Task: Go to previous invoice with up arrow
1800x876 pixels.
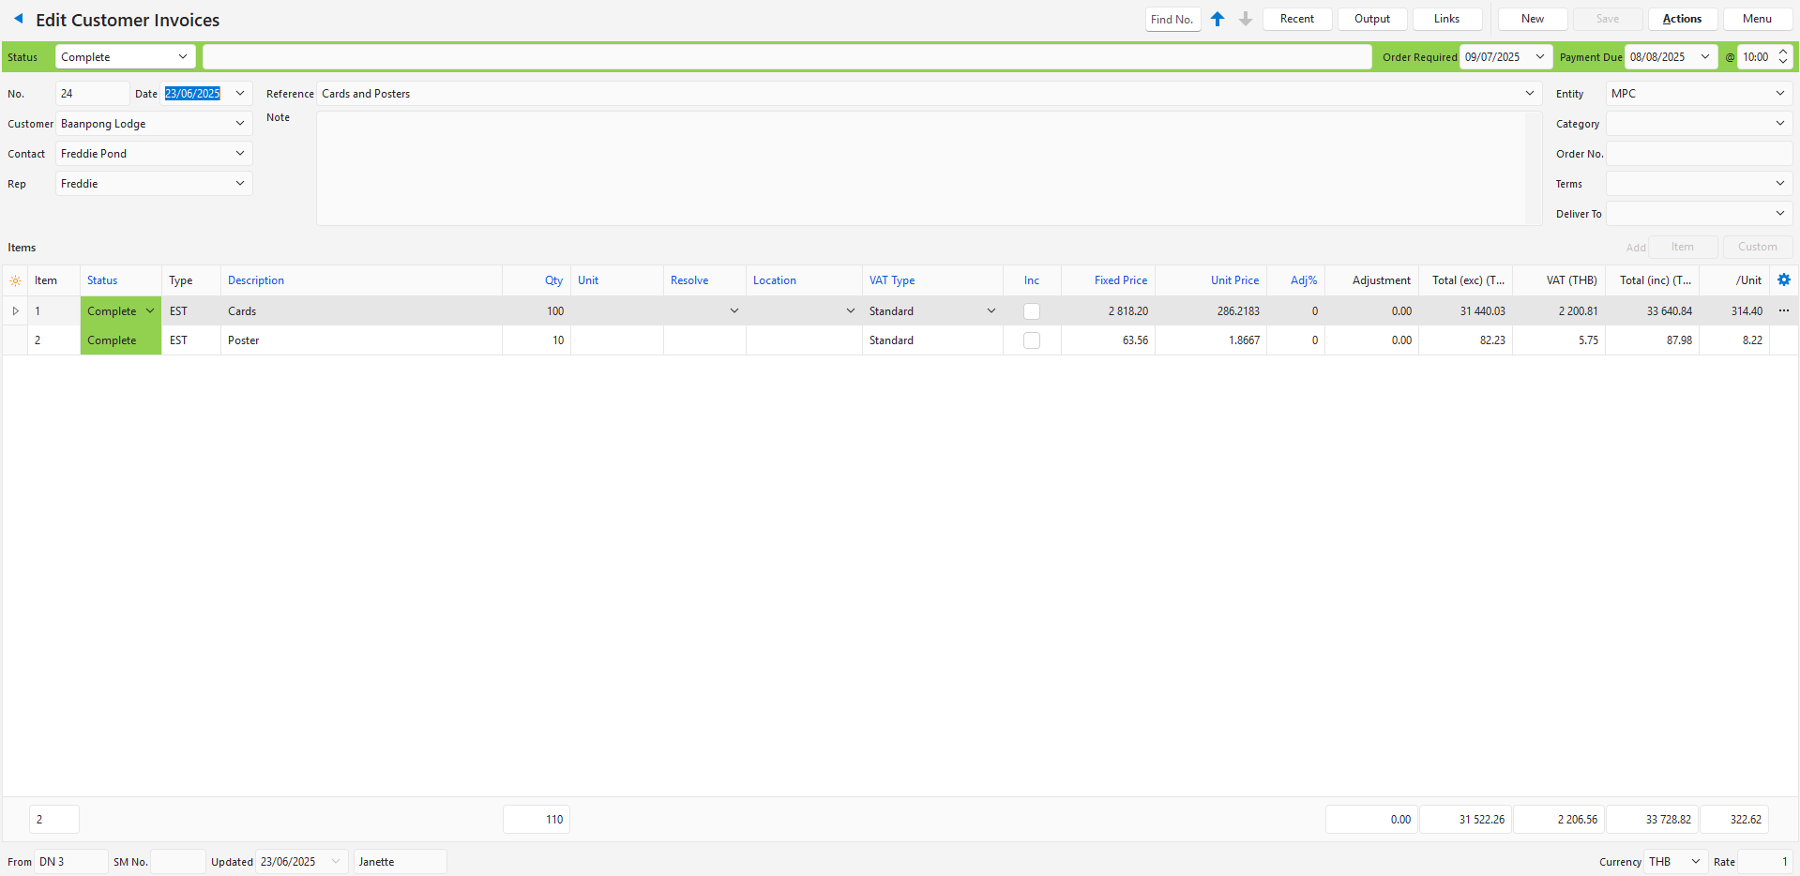Action: (x=1218, y=19)
